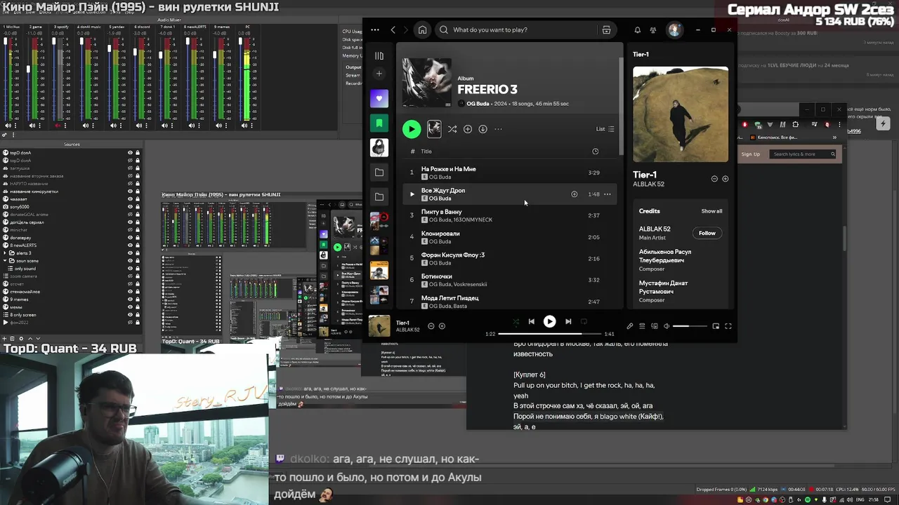Play the FREERIO 3 album

(x=412, y=129)
